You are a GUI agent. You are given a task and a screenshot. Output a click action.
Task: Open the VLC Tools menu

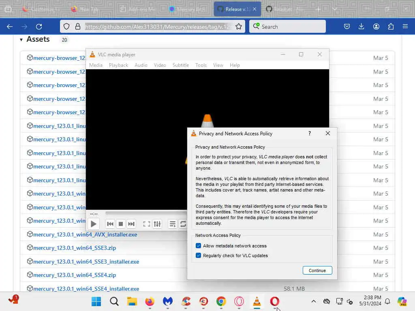pyautogui.click(x=201, y=65)
